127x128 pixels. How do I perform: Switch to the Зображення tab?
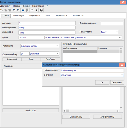pyautogui.click(x=61, y=16)
